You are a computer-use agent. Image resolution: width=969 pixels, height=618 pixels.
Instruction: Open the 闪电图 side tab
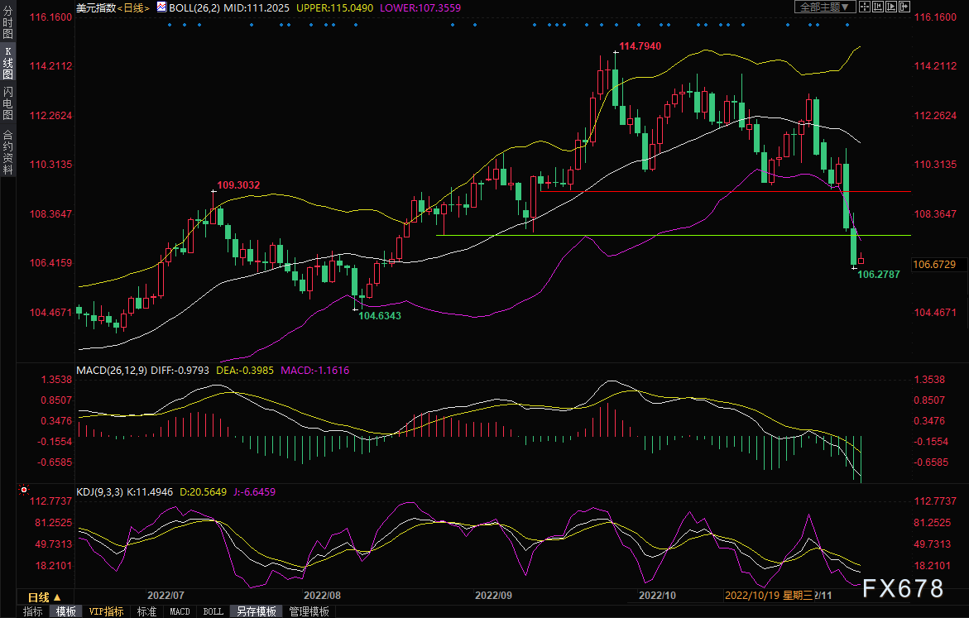point(7,103)
